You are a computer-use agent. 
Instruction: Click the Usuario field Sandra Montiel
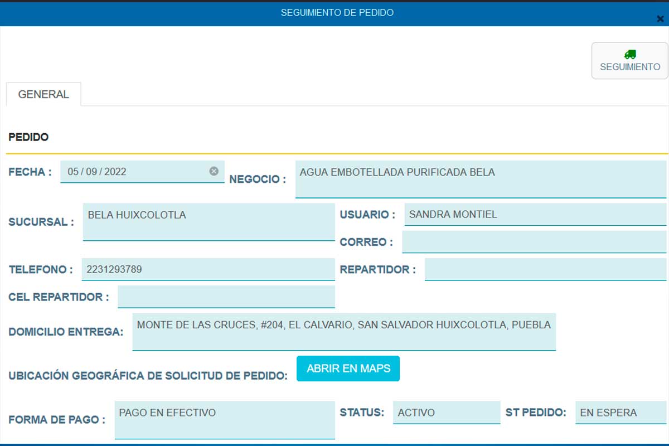click(x=535, y=214)
